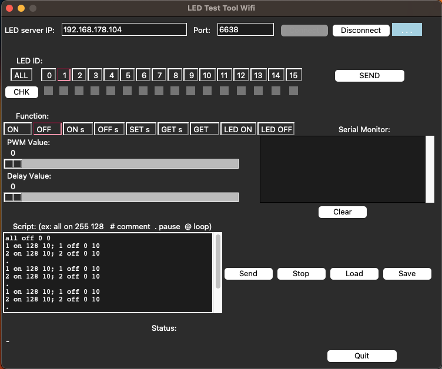This screenshot has height=369, width=442.
Task: Click the top SEND button
Action: click(x=369, y=75)
